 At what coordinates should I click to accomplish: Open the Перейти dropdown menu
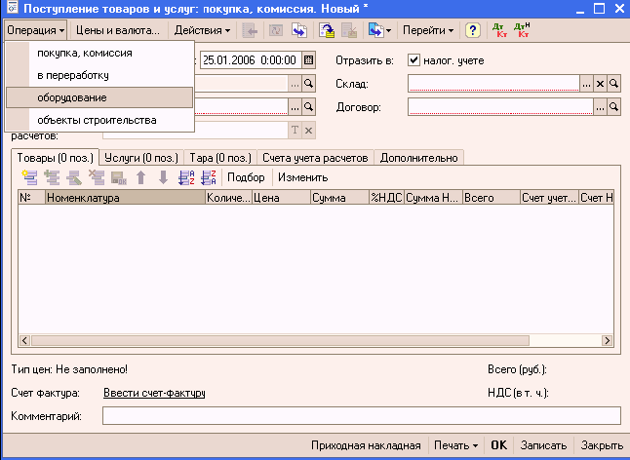(x=428, y=30)
